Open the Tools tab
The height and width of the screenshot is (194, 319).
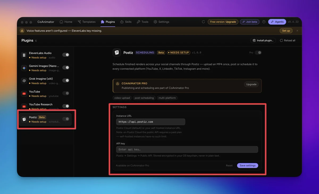coord(142,22)
